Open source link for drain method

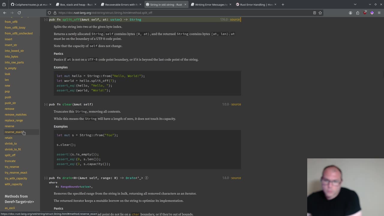click(236, 178)
